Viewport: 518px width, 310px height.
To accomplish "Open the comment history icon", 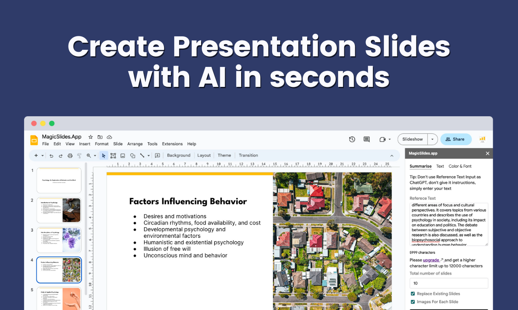I will [366, 139].
